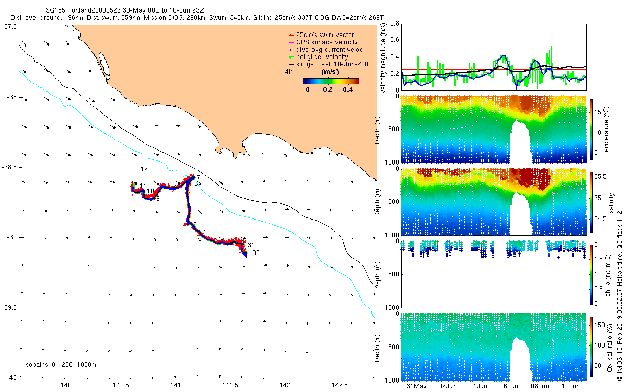Screen dimensions: 627x392
Task: Click the velocity (m/s) color scale bar on the map
Action: click(331, 82)
